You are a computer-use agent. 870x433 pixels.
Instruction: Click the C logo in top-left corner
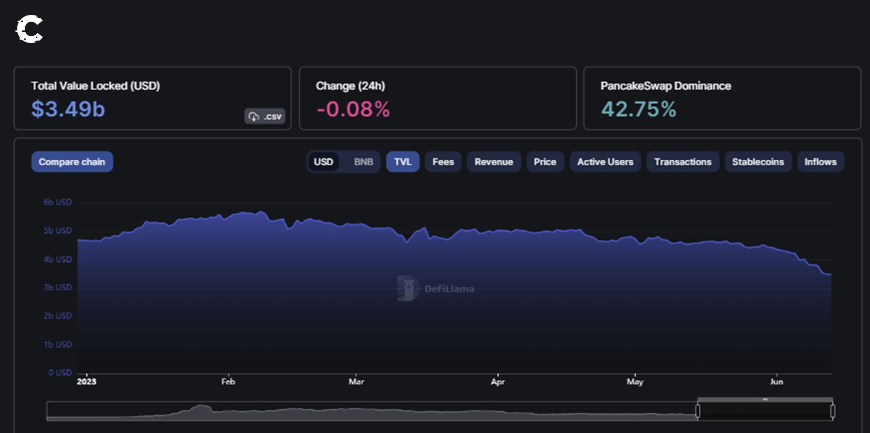pyautogui.click(x=29, y=29)
